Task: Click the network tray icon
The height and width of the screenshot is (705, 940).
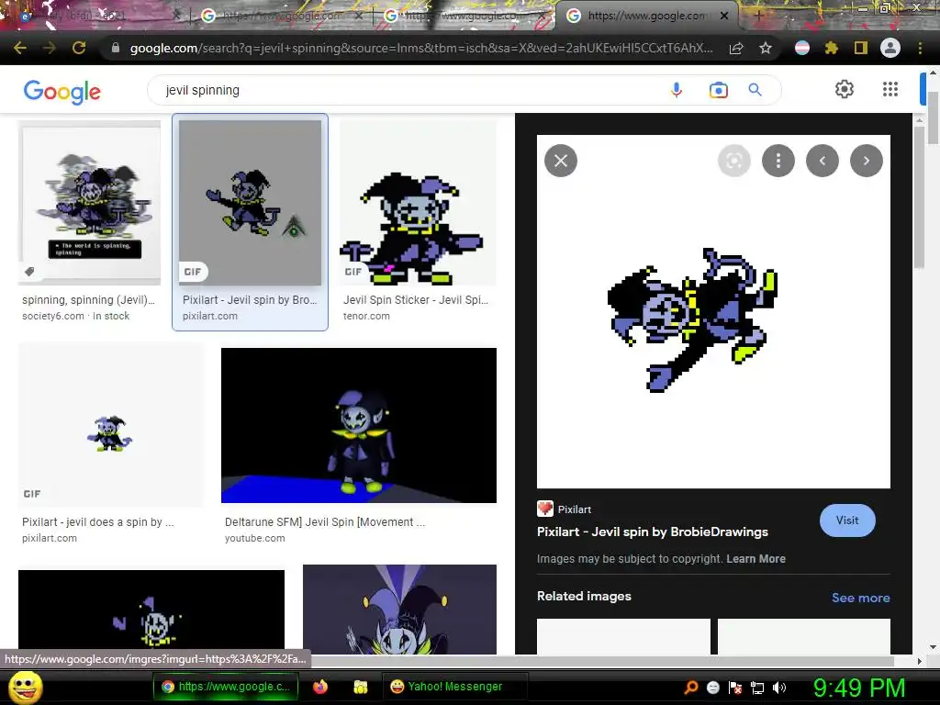Action: coord(757,688)
